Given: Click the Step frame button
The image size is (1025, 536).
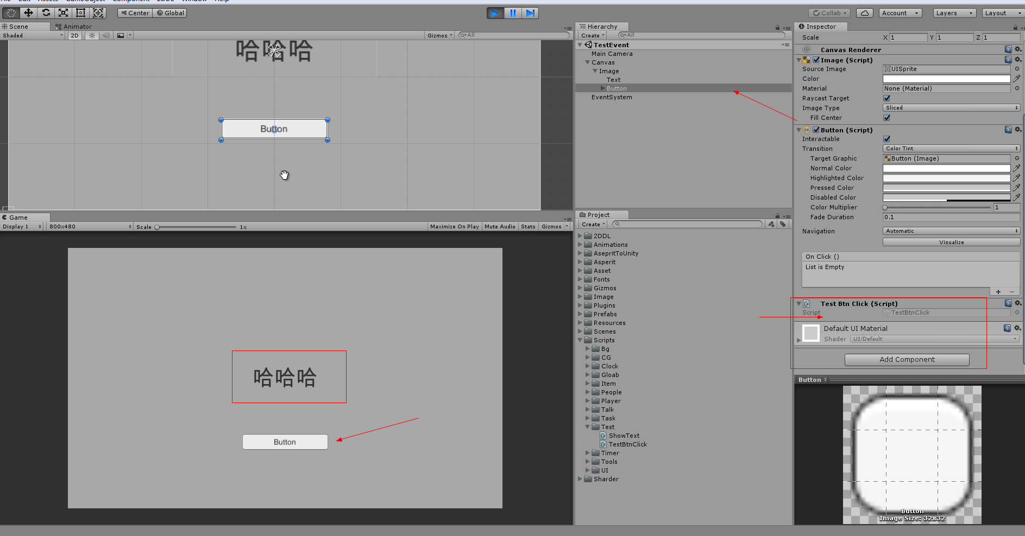Looking at the screenshot, I should (x=530, y=13).
